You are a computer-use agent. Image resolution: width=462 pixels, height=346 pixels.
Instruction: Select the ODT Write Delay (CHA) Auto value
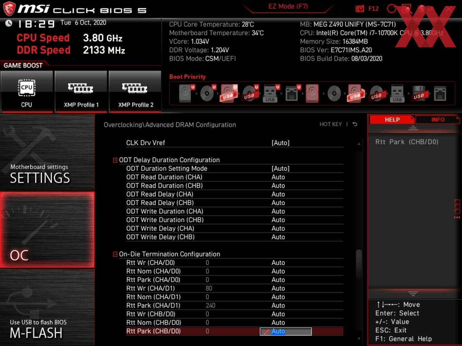278,228
